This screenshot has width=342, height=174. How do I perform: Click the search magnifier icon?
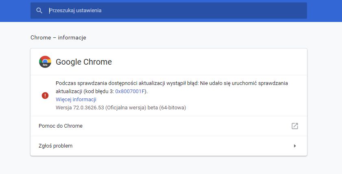tap(39, 11)
